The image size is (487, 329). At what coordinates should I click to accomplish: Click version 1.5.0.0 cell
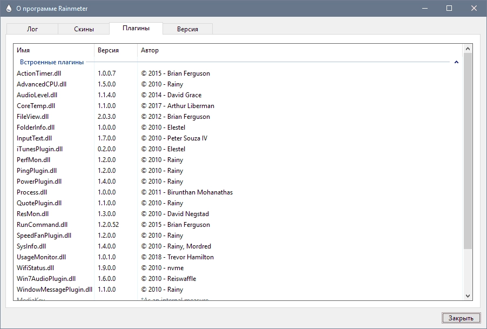[107, 84]
